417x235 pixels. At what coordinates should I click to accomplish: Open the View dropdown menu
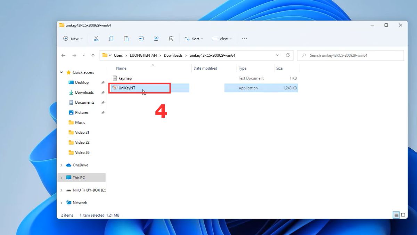(x=222, y=39)
